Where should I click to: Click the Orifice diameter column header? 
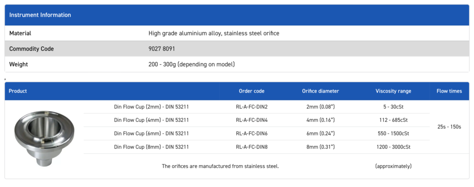pyautogui.click(x=320, y=91)
